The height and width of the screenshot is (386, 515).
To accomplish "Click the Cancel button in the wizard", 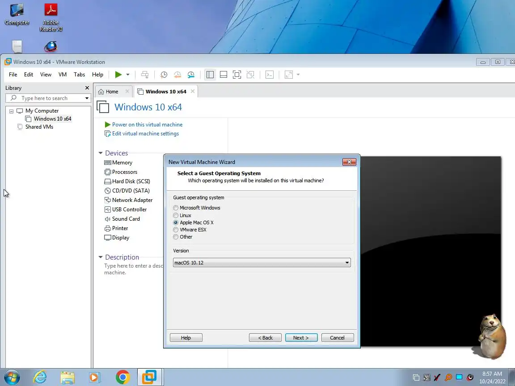I will (338, 338).
